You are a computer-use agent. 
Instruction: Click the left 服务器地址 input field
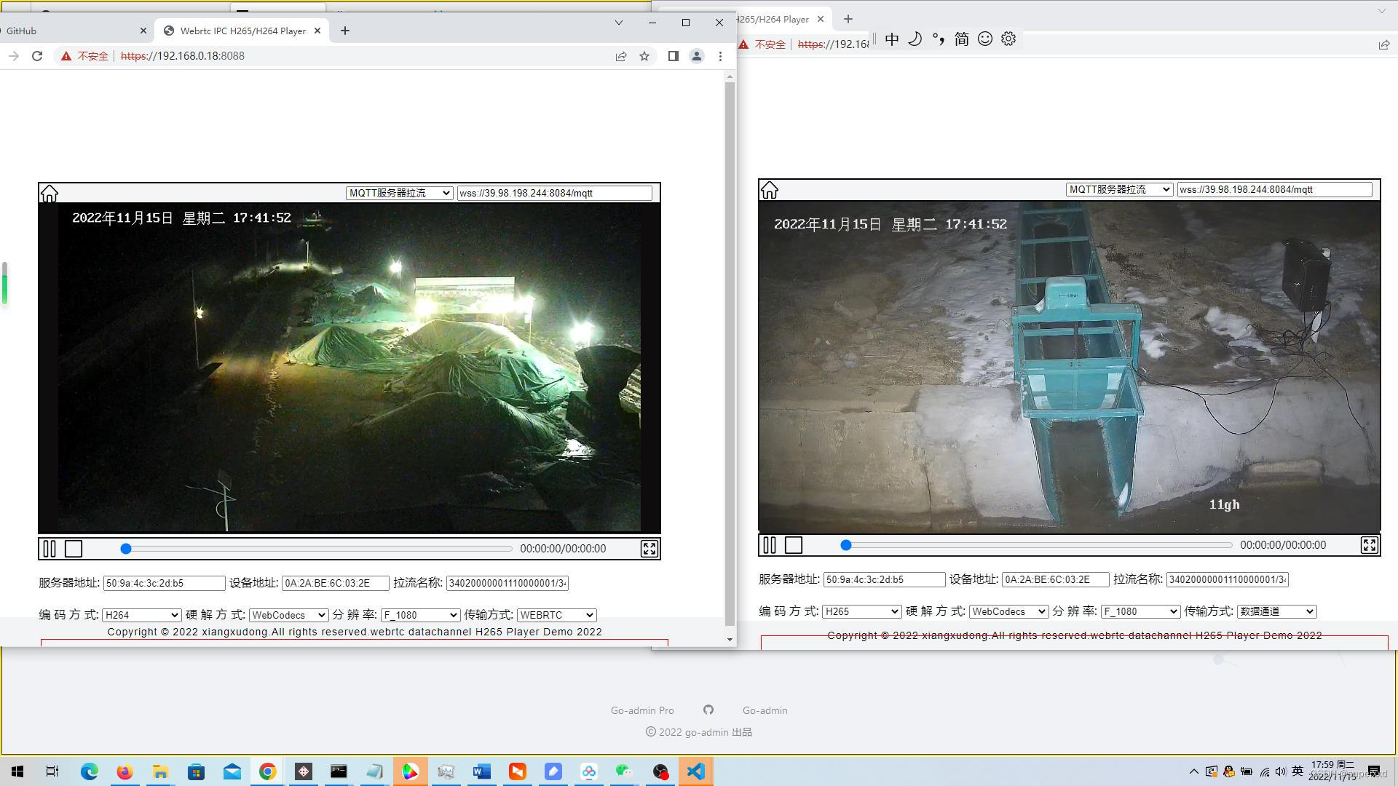point(164,583)
